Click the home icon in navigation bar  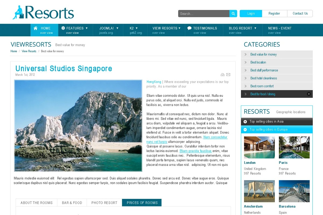[x=36, y=28]
